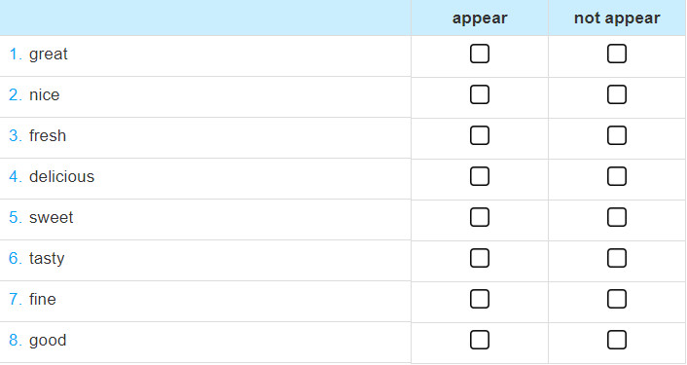The image size is (687, 365).
Task: Click the word 'tasty' in row 6
Action: [x=47, y=259]
